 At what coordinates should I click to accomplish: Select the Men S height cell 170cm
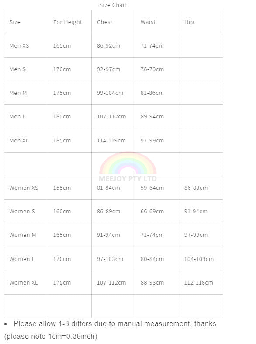coord(69,69)
